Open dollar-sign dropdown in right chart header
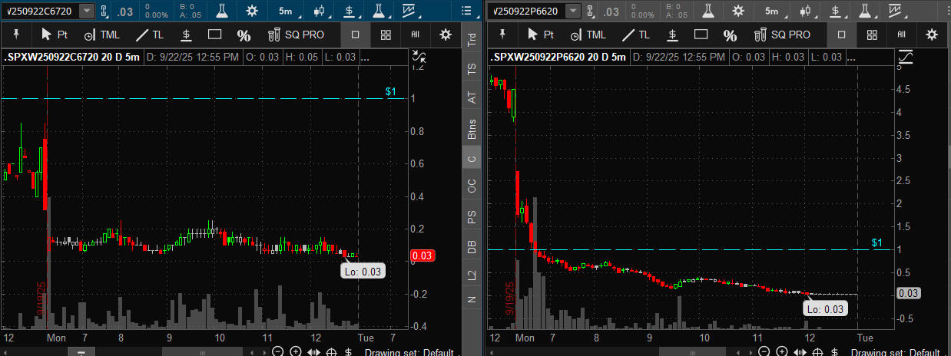 (837, 11)
